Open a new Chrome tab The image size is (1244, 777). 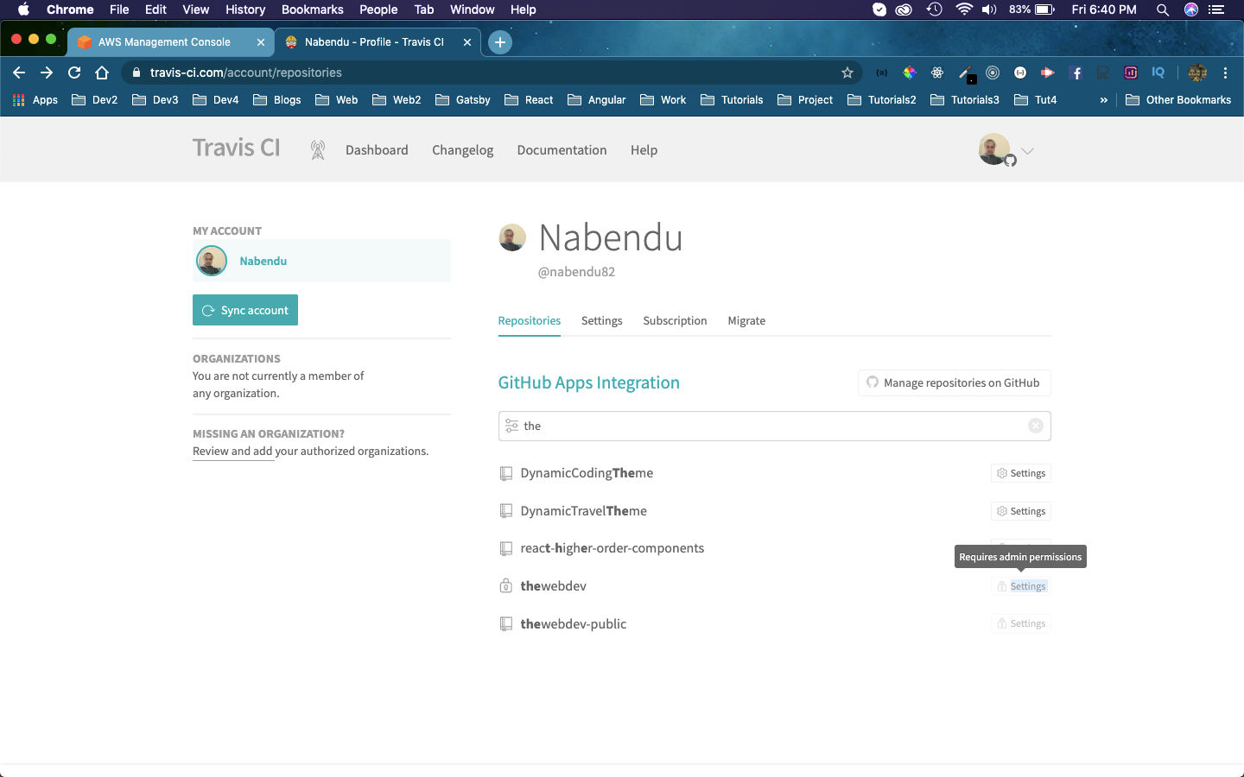pyautogui.click(x=500, y=41)
